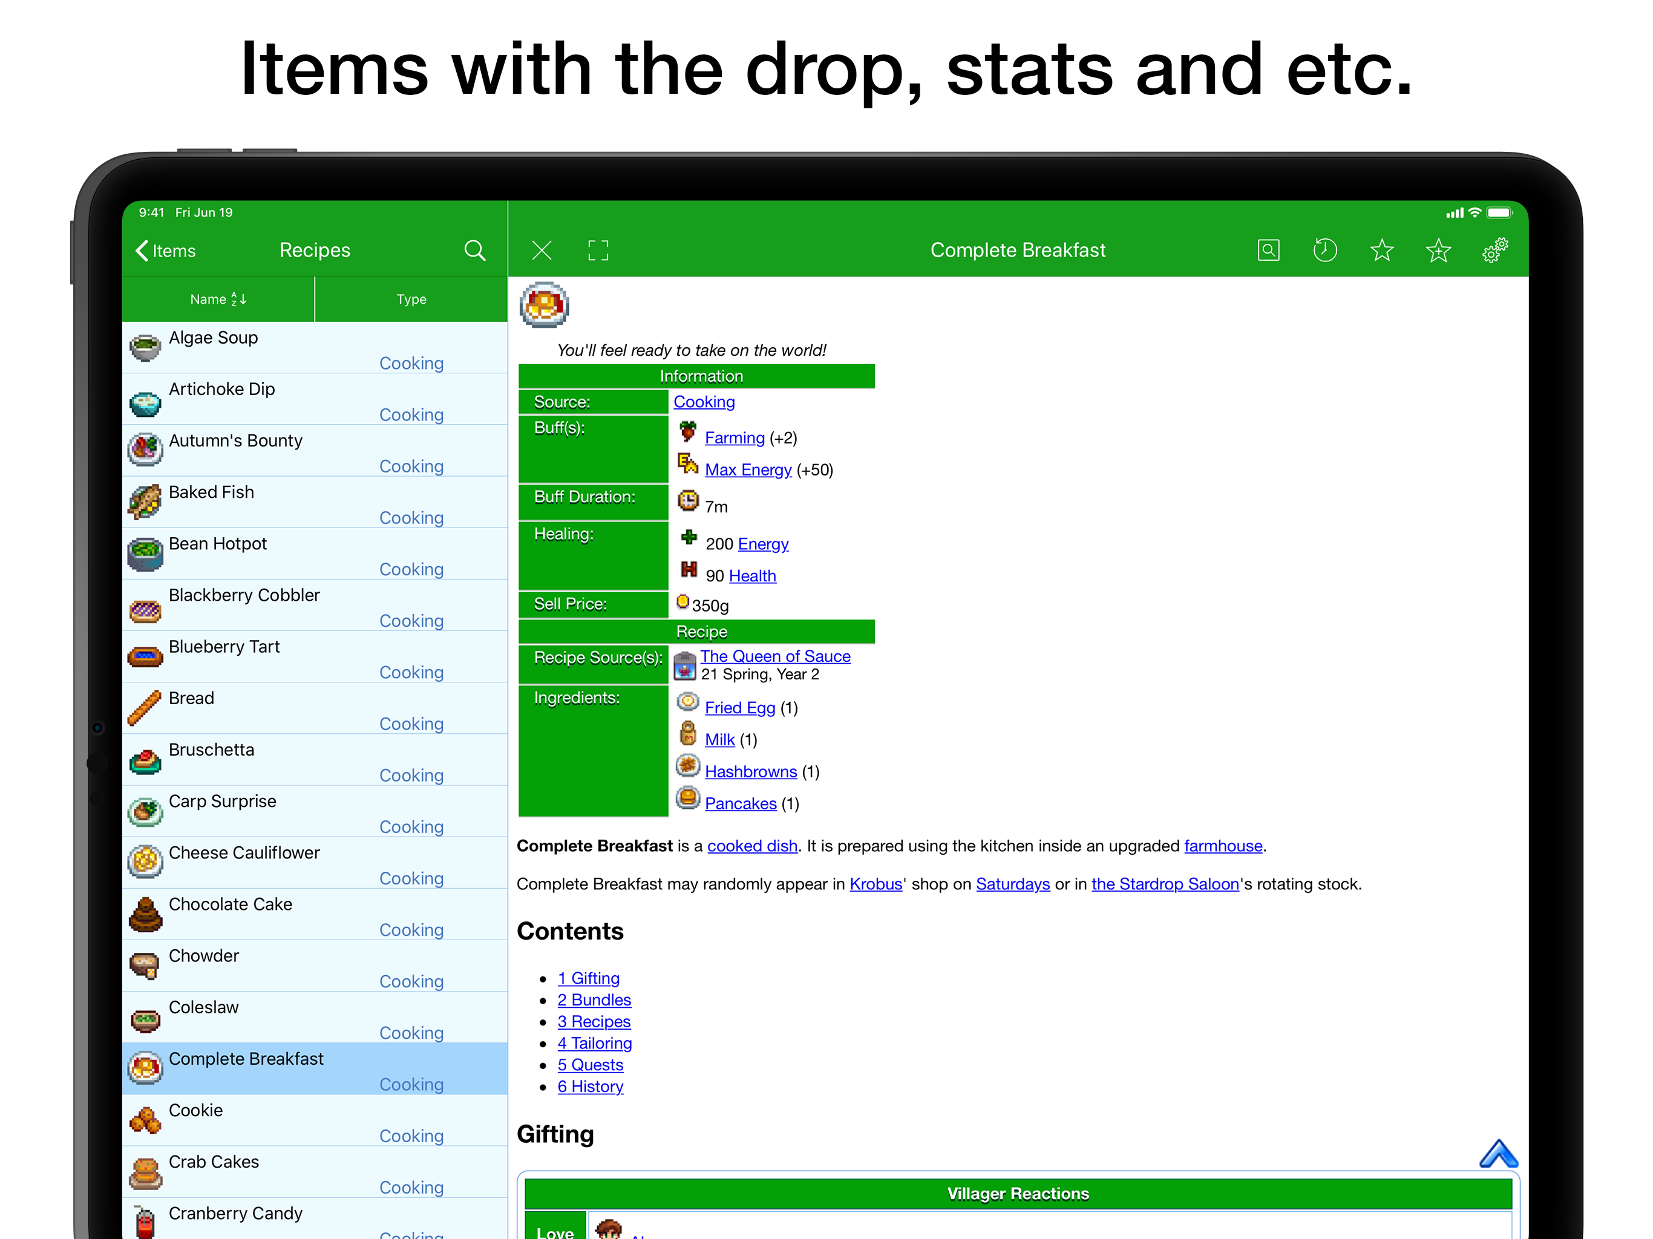Tap the Complete Breakfast dish image
The height and width of the screenshot is (1239, 1653).
(544, 305)
